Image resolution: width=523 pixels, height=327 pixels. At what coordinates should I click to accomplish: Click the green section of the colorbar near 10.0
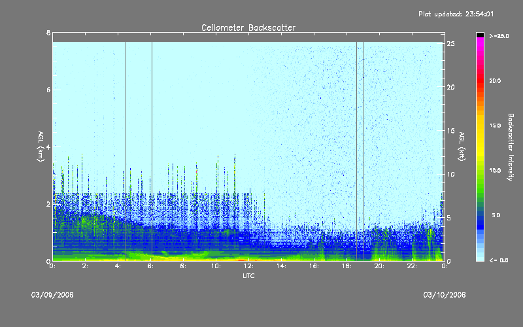pos(480,171)
